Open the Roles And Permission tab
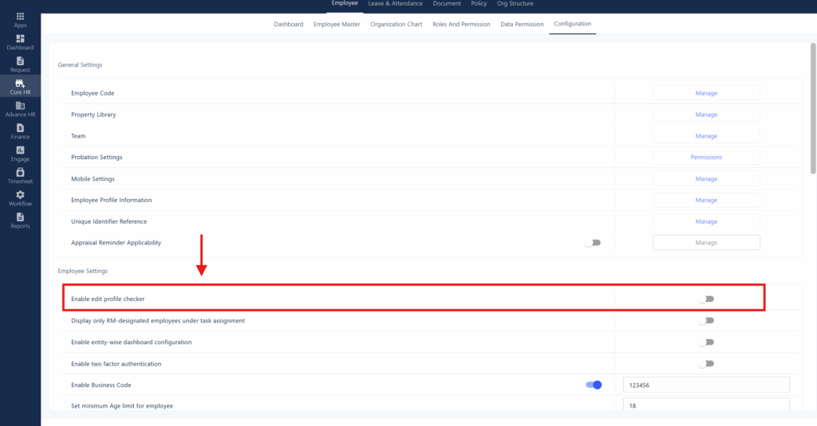This screenshot has height=426, width=817. click(x=461, y=25)
